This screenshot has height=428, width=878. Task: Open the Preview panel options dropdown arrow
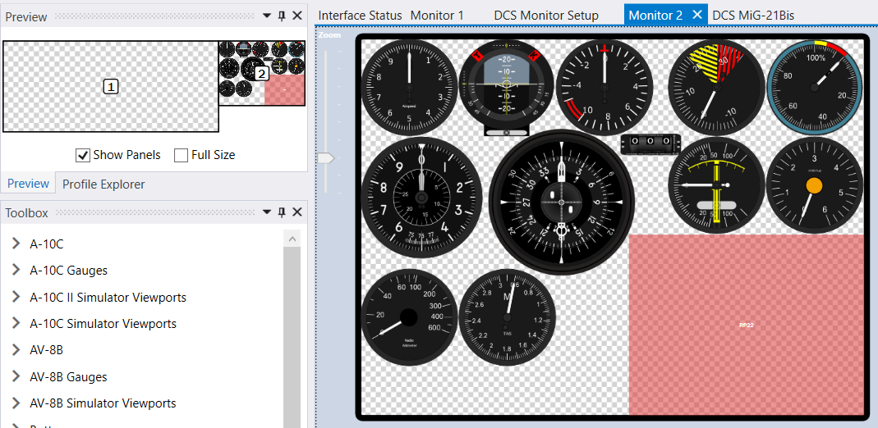267,16
